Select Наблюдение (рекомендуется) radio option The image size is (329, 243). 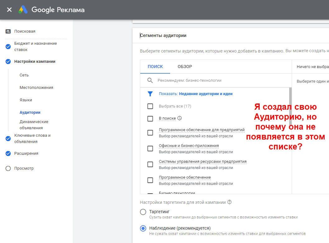click(x=143, y=228)
